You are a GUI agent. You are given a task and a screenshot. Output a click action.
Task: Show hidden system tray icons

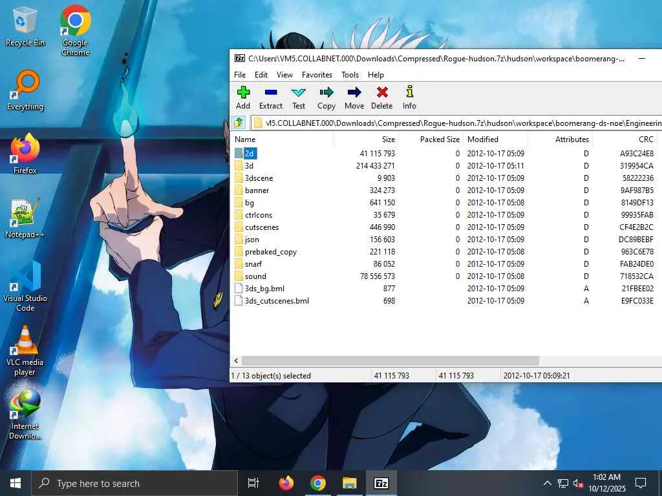[x=547, y=483]
